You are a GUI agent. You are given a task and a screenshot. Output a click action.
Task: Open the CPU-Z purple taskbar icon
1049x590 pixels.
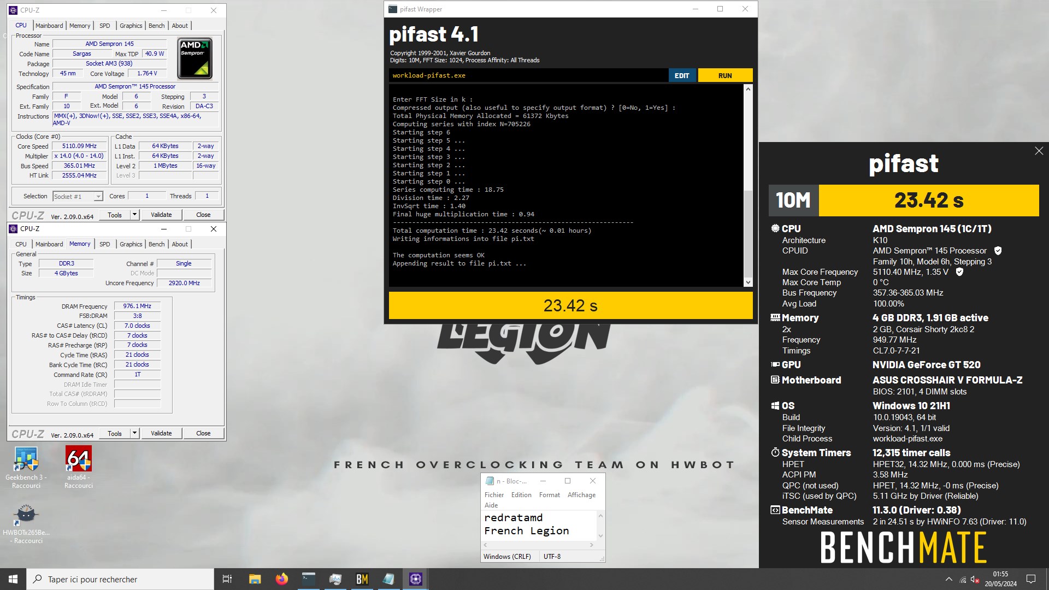pyautogui.click(x=415, y=579)
